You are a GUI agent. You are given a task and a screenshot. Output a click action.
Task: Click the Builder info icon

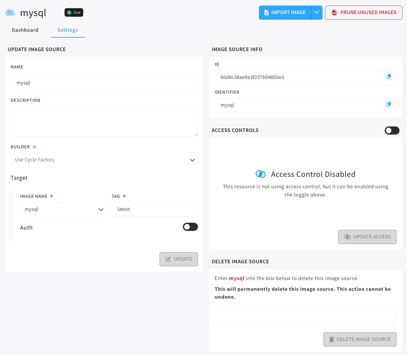(x=34, y=147)
